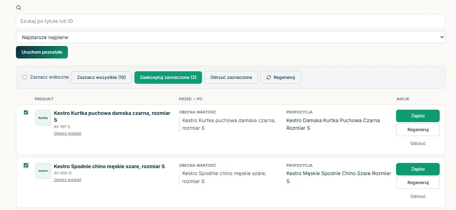
Task: Click proposal text 'Kestro Damska Kurtka Puchowa Czarna Rozmiar S'
Action: (x=333, y=124)
